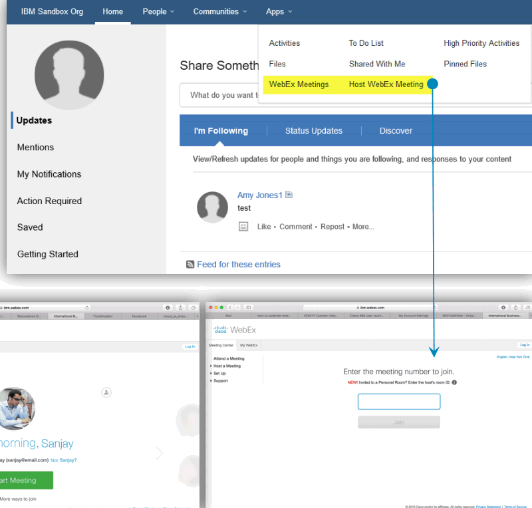
Task: Open Mail tab in right Safari window
Action: 229,316
